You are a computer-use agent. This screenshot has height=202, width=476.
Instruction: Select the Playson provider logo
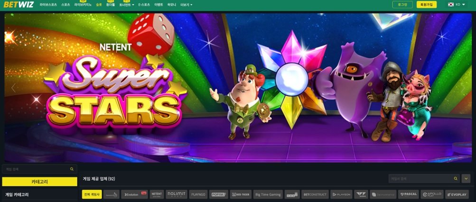click(x=341, y=194)
